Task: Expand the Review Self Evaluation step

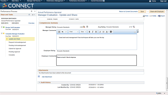Action: click(x=2, y=27)
